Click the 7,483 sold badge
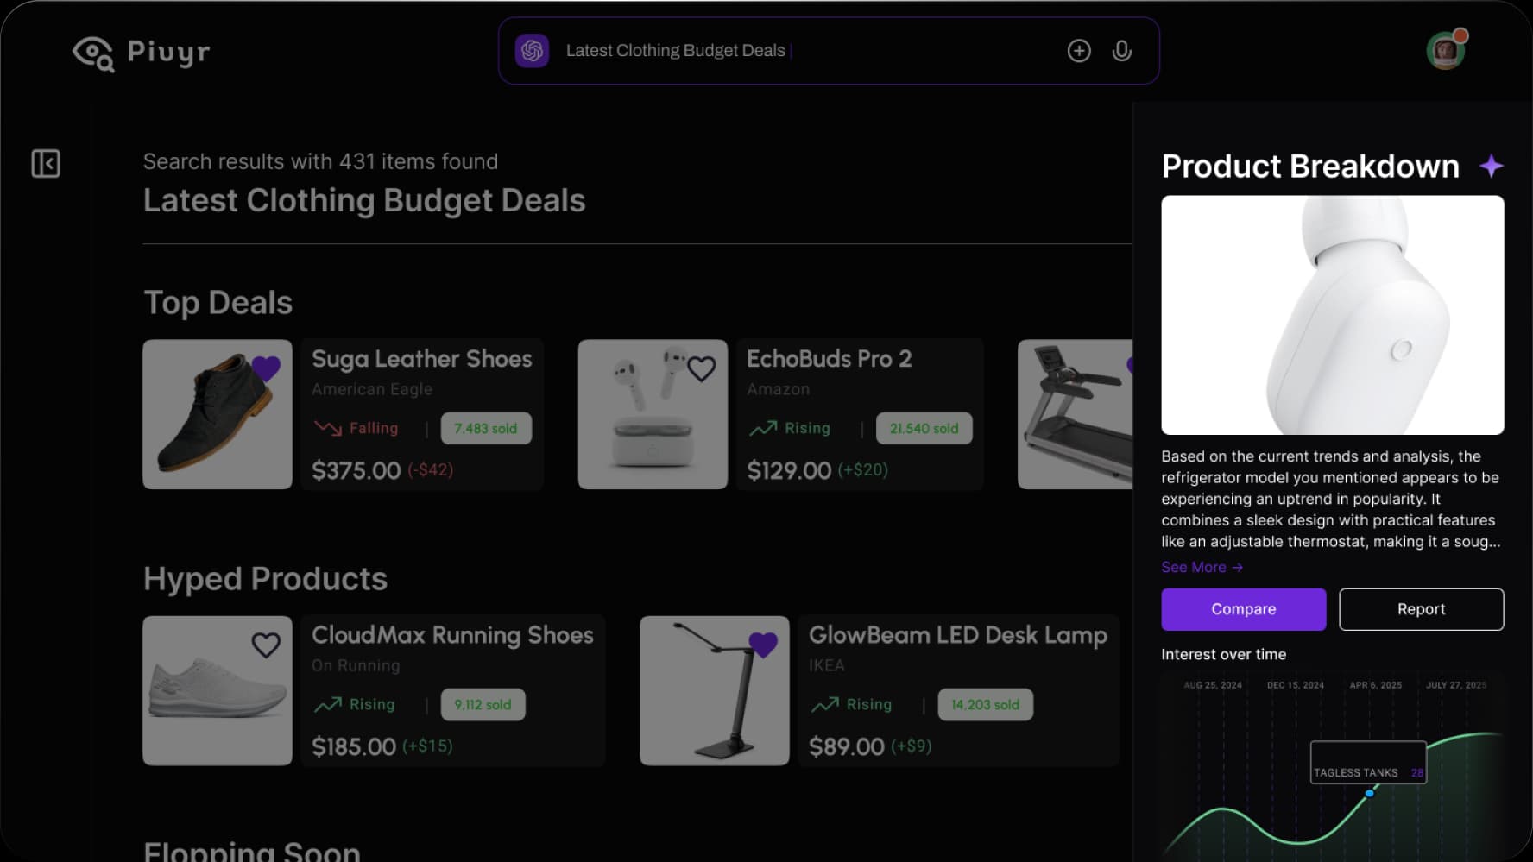Image resolution: width=1533 pixels, height=862 pixels. coord(486,429)
